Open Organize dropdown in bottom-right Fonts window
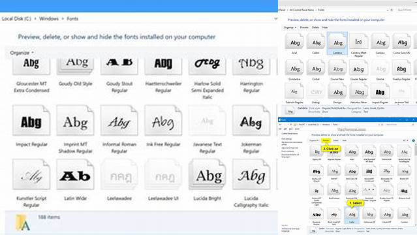This screenshot has width=417, height=235. (x=314, y=140)
